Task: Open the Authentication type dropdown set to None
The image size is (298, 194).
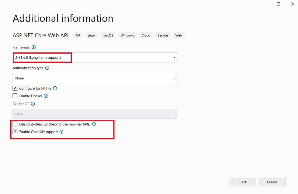Action: tap(95, 78)
